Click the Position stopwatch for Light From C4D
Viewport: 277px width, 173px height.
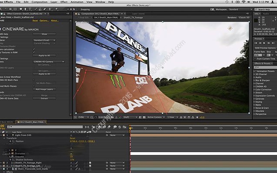click(10, 141)
